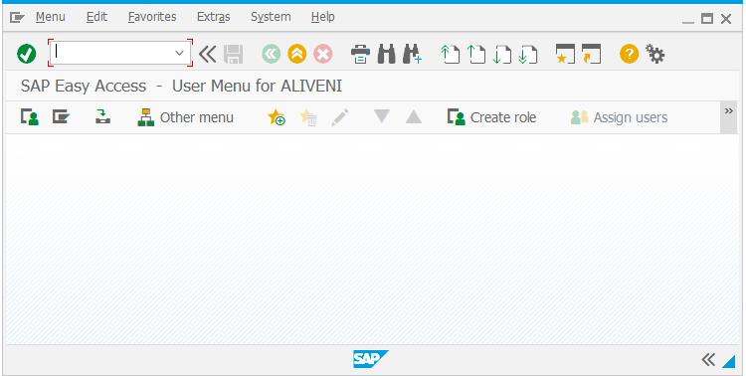Click the User Menu icon in application toolbar
The width and height of the screenshot is (746, 376).
30,117
